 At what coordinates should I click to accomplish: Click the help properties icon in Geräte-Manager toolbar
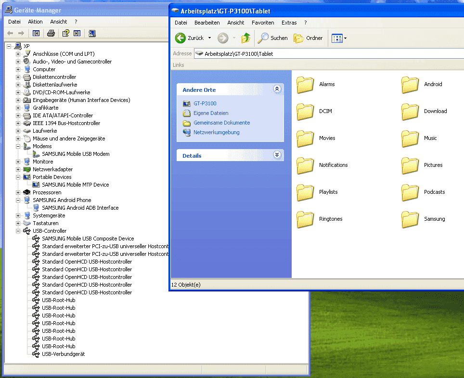click(65, 33)
